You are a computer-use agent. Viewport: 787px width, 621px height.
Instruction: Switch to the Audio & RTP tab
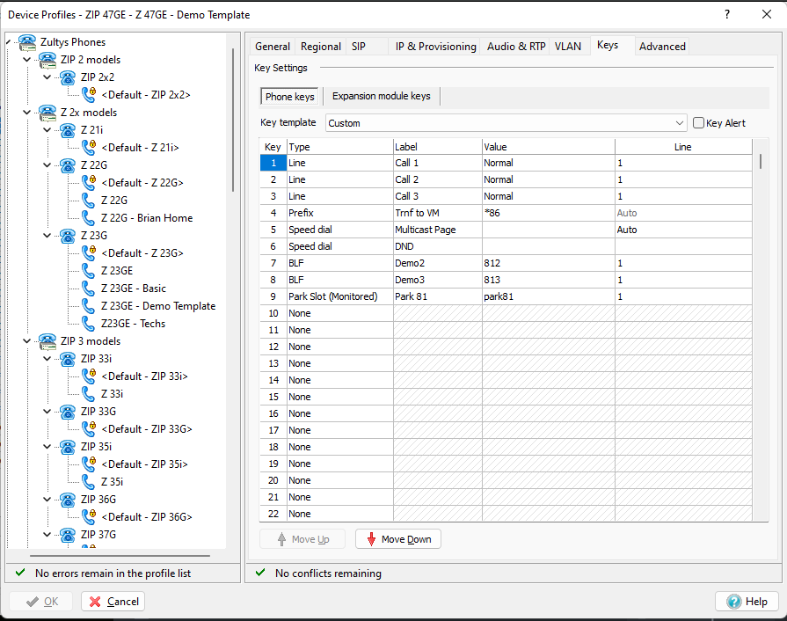tap(516, 47)
